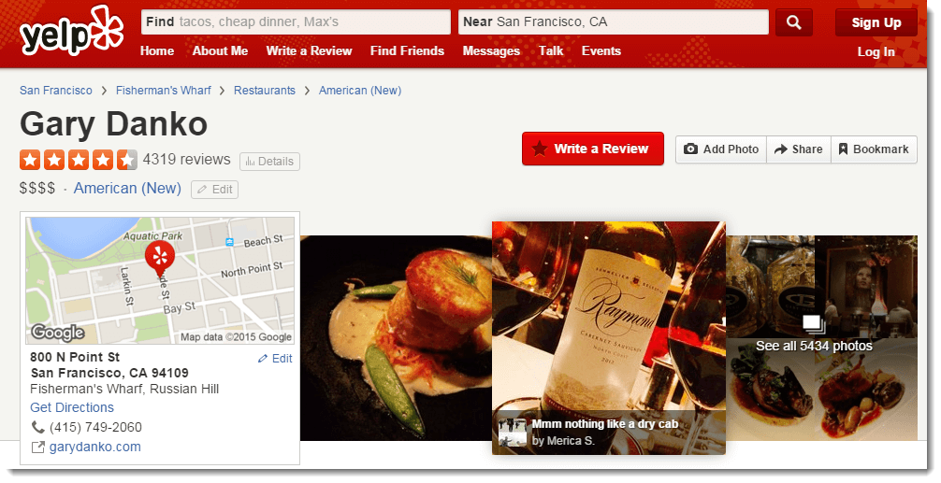
Task: Follow the American (New) breadcrumb
Action: 360,91
